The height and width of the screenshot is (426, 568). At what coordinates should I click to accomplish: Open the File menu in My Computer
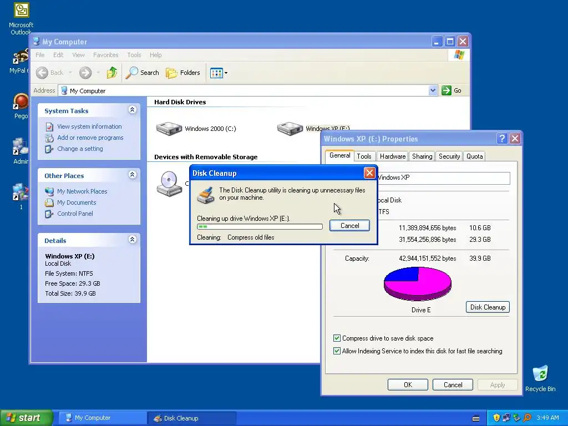[40, 55]
